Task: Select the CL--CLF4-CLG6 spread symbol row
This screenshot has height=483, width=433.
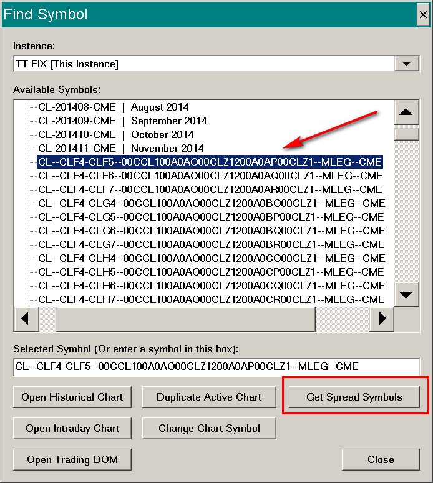Action: coord(212,231)
